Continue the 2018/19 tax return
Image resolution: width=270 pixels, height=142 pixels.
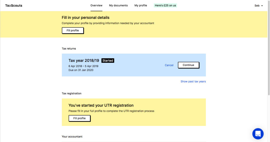(188, 65)
